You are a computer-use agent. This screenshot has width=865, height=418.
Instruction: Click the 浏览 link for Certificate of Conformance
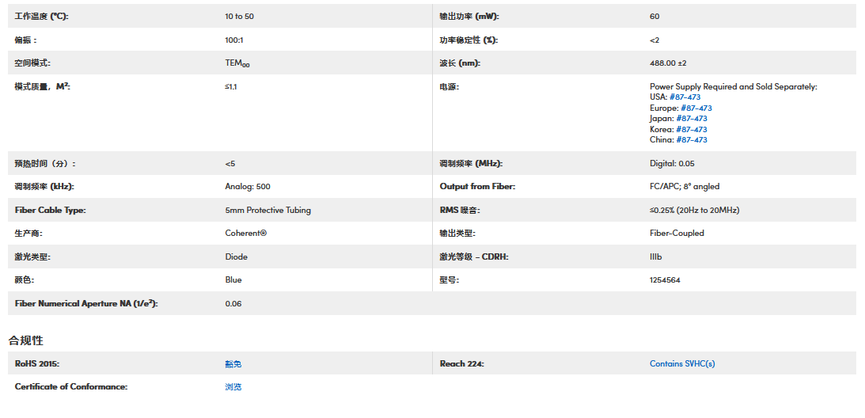pyautogui.click(x=233, y=387)
